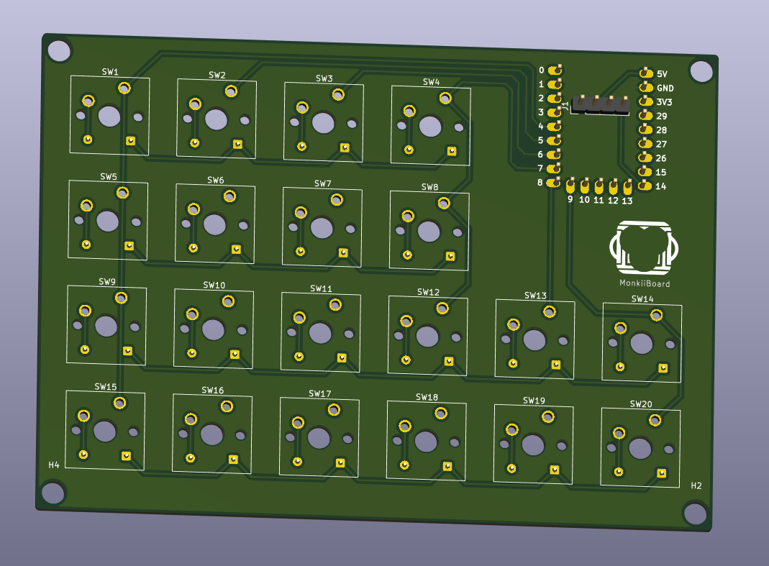Click pad 8 on the controller
Viewport: 769px width, 566px height.
(554, 183)
